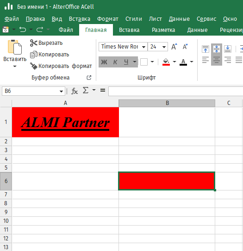Open the font size dropdown
The image size is (243, 251).
164,47
